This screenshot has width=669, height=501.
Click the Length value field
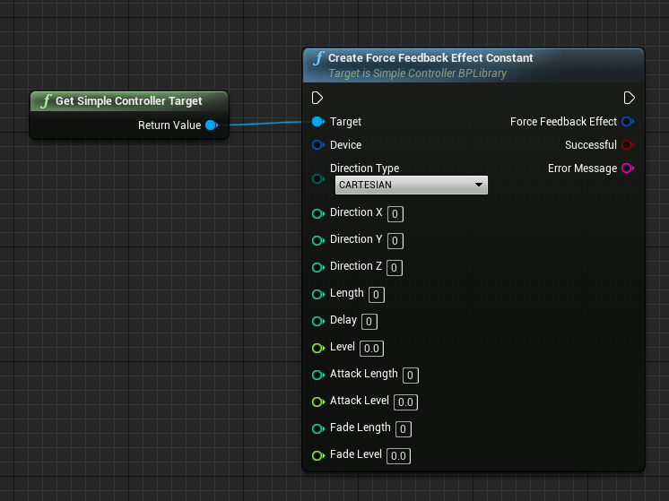pyautogui.click(x=377, y=294)
